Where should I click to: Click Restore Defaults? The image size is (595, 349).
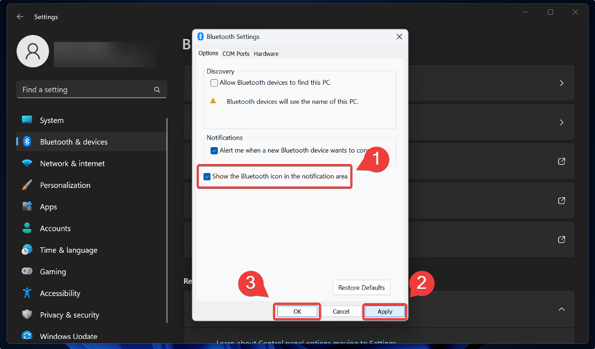(x=361, y=288)
